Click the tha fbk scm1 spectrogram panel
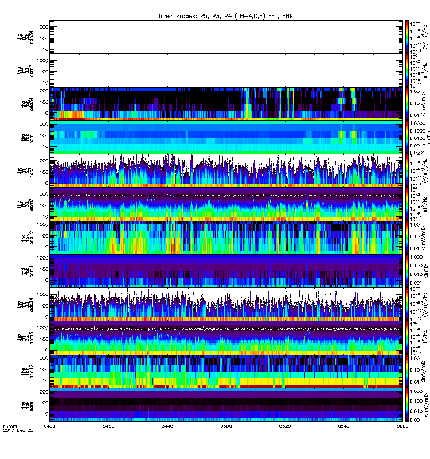The width and height of the screenshot is (430, 459). point(226,137)
